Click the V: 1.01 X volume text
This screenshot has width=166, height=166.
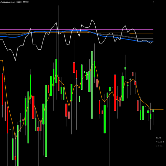(x=160, y=142)
